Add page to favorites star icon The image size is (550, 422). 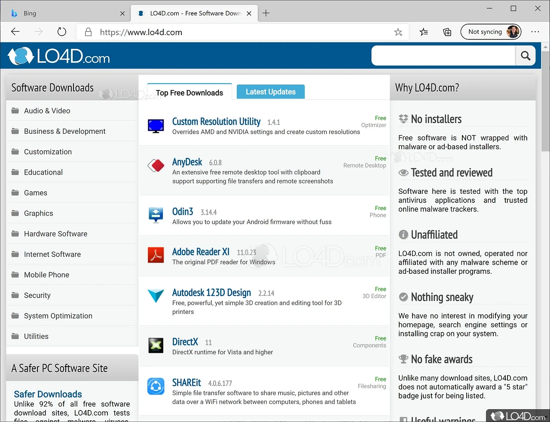398,32
